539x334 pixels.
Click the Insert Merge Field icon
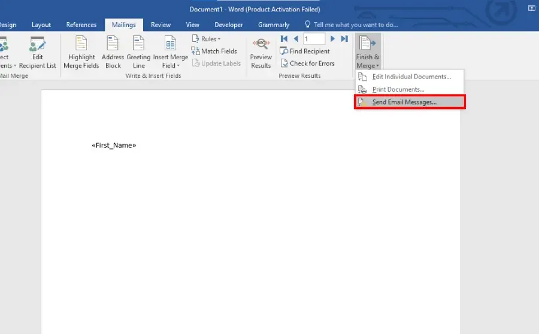point(170,44)
